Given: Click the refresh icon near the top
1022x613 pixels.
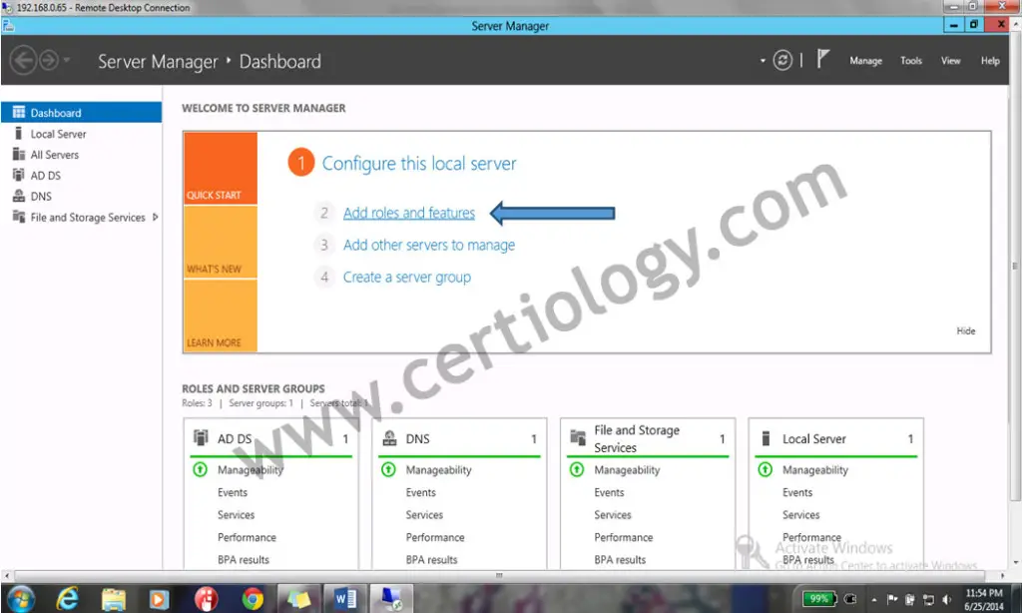Looking at the screenshot, I should click(x=783, y=60).
